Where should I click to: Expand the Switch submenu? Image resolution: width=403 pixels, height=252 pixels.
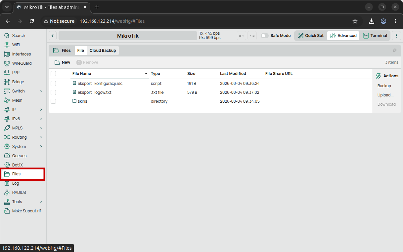41,91
